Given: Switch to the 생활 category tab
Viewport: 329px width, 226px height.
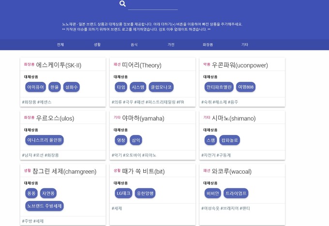Looking at the screenshot, I should click(x=97, y=45).
